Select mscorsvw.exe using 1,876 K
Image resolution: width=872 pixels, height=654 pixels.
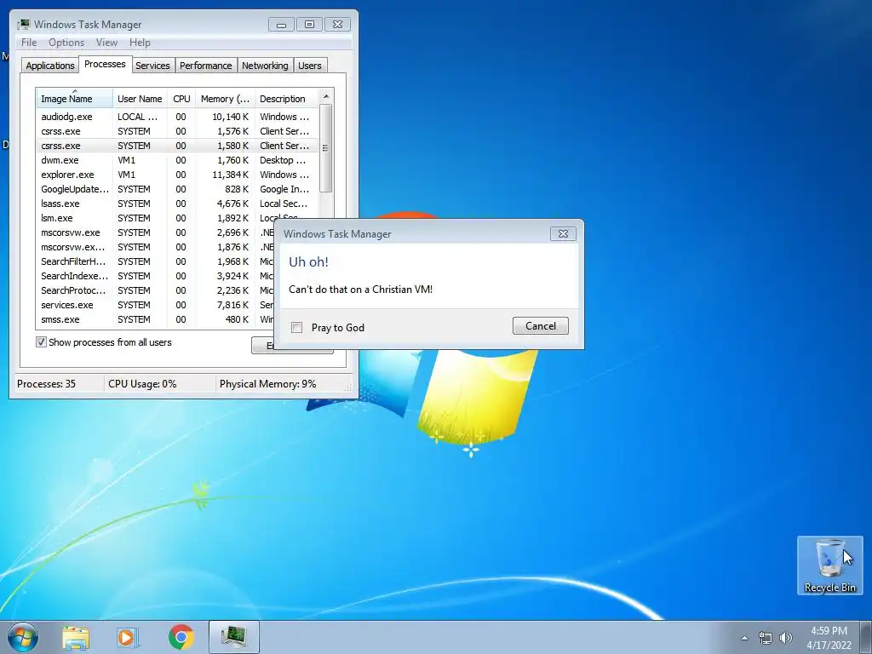point(156,247)
